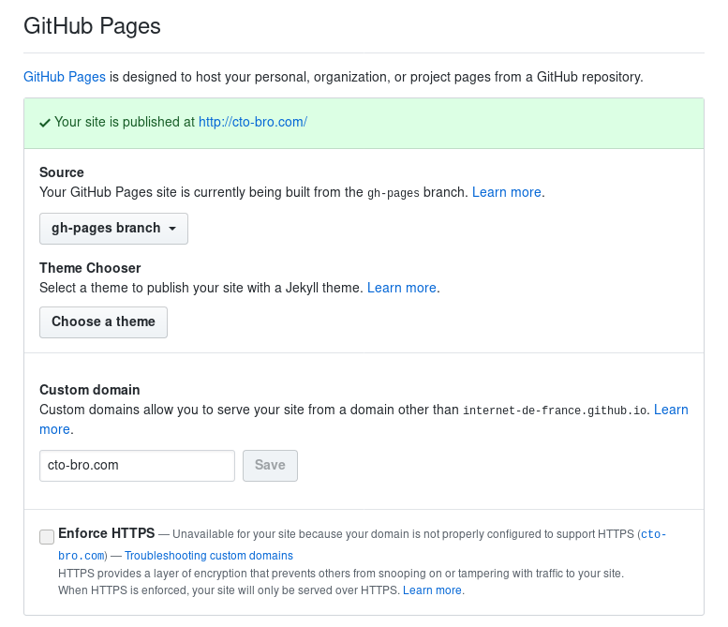Click the internet-de-france.github.io code text

click(555, 411)
